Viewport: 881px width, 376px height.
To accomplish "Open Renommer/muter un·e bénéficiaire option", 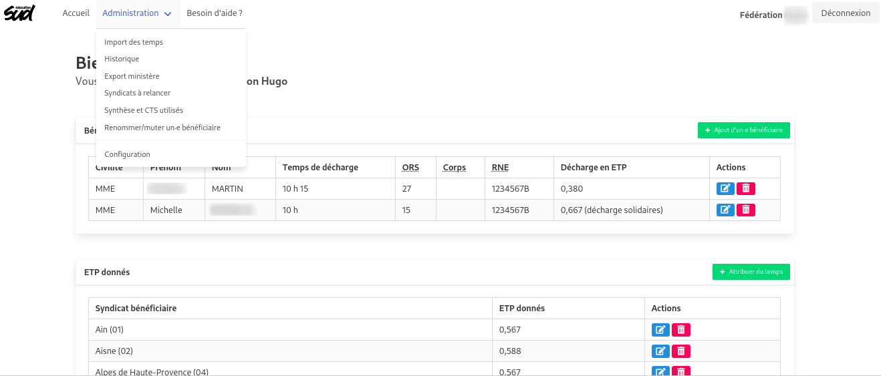I will pos(162,128).
